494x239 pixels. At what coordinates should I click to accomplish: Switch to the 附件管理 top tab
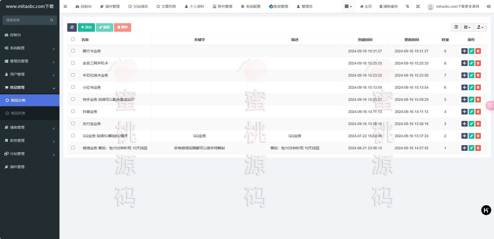coord(222,6)
